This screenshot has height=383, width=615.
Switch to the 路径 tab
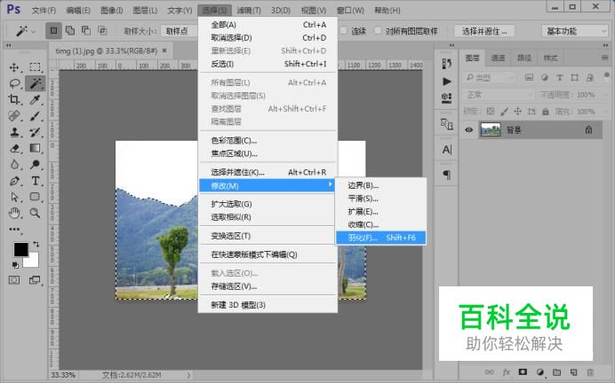[x=524, y=58]
